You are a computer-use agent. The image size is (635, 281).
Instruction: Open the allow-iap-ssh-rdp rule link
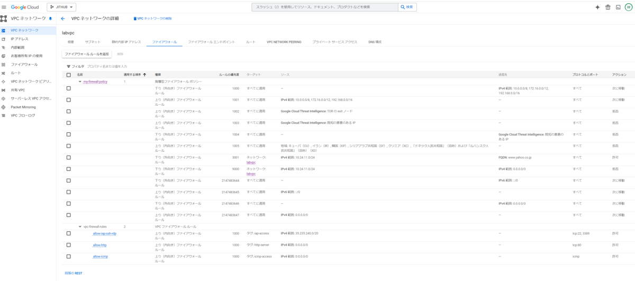pyautogui.click(x=104, y=233)
